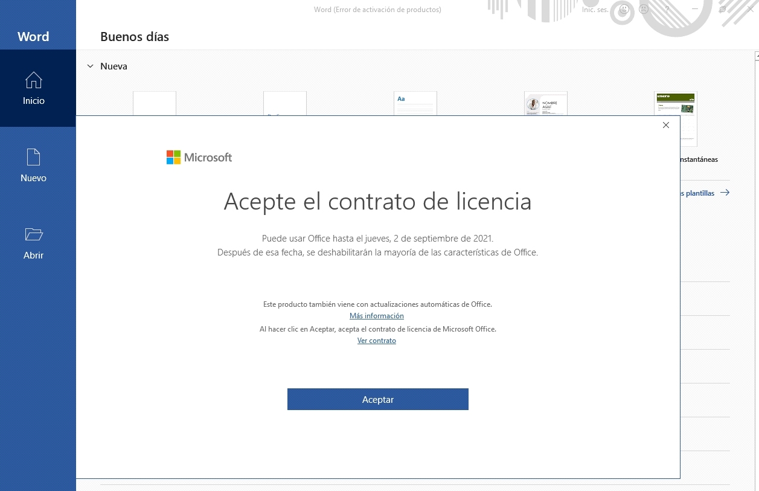
Task: Open the Abrir folder icon in sidebar
Action: click(34, 234)
